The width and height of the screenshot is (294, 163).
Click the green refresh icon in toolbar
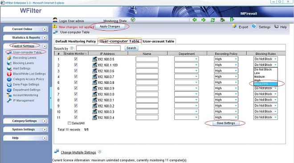point(212,20)
